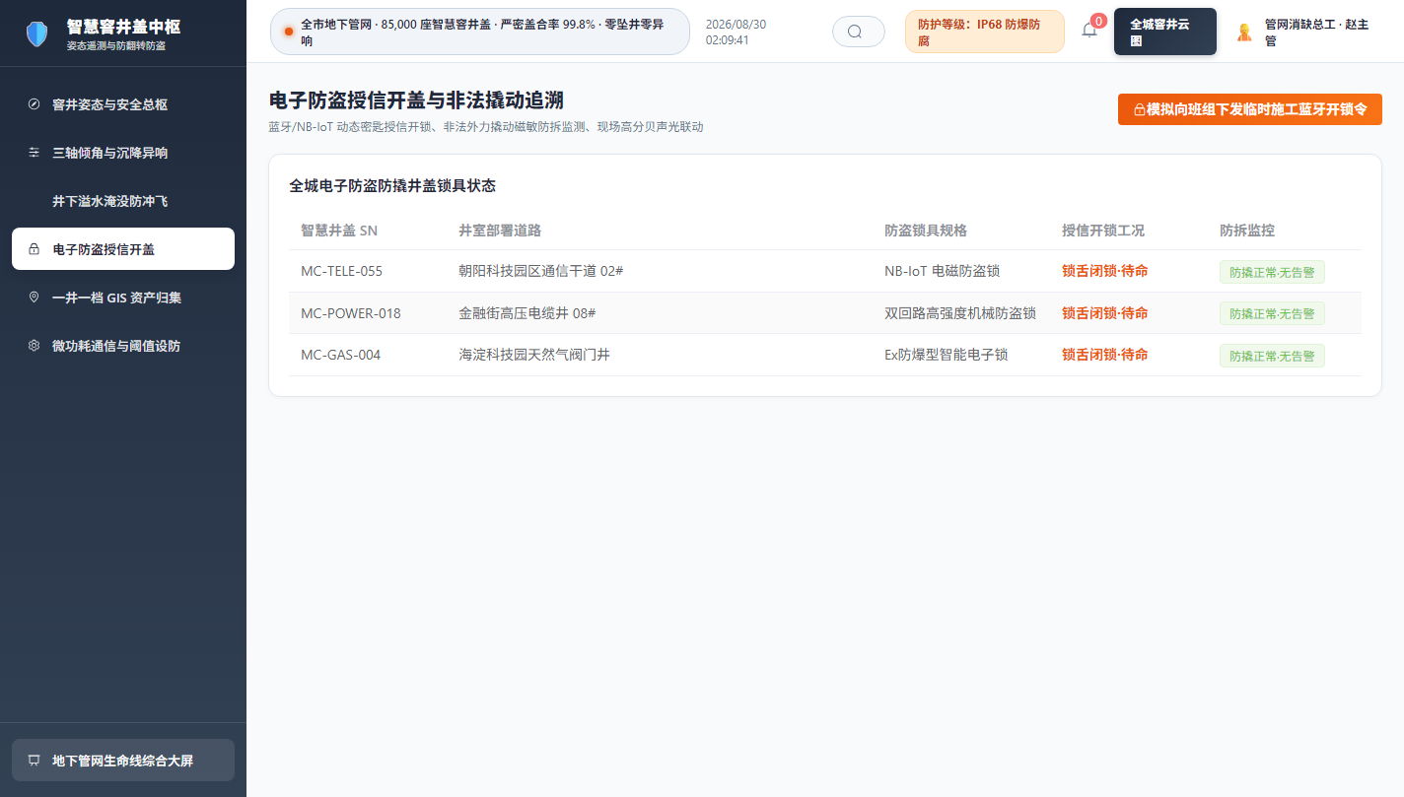Click Ex防爆型智能电子锁 cell

click(947, 355)
